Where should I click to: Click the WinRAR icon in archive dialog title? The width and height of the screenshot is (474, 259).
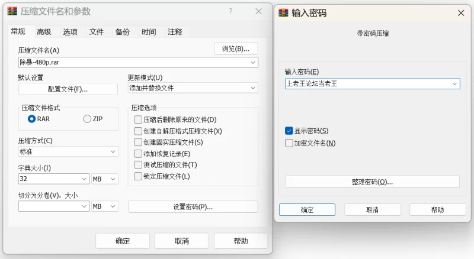pyautogui.click(x=12, y=12)
